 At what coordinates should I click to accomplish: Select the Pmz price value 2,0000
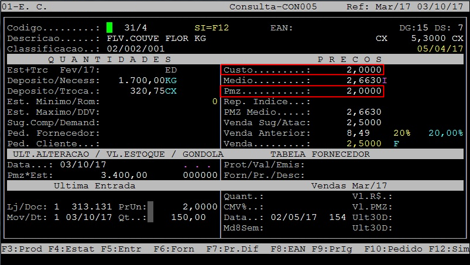(x=363, y=91)
